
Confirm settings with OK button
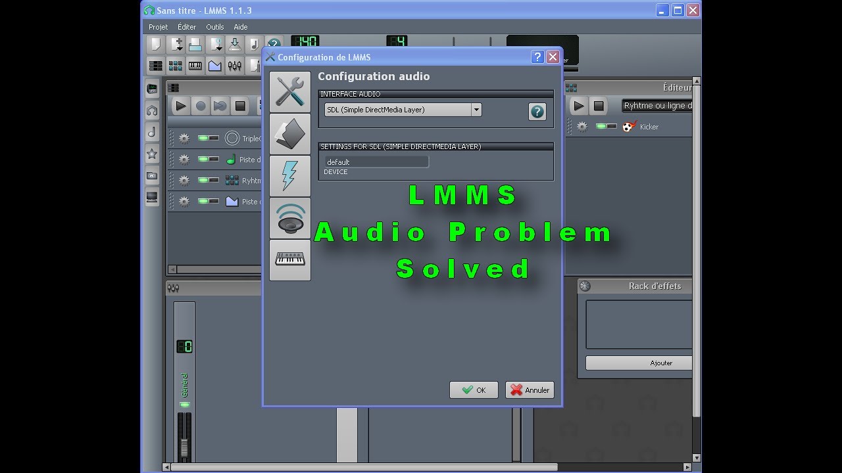pyautogui.click(x=474, y=390)
